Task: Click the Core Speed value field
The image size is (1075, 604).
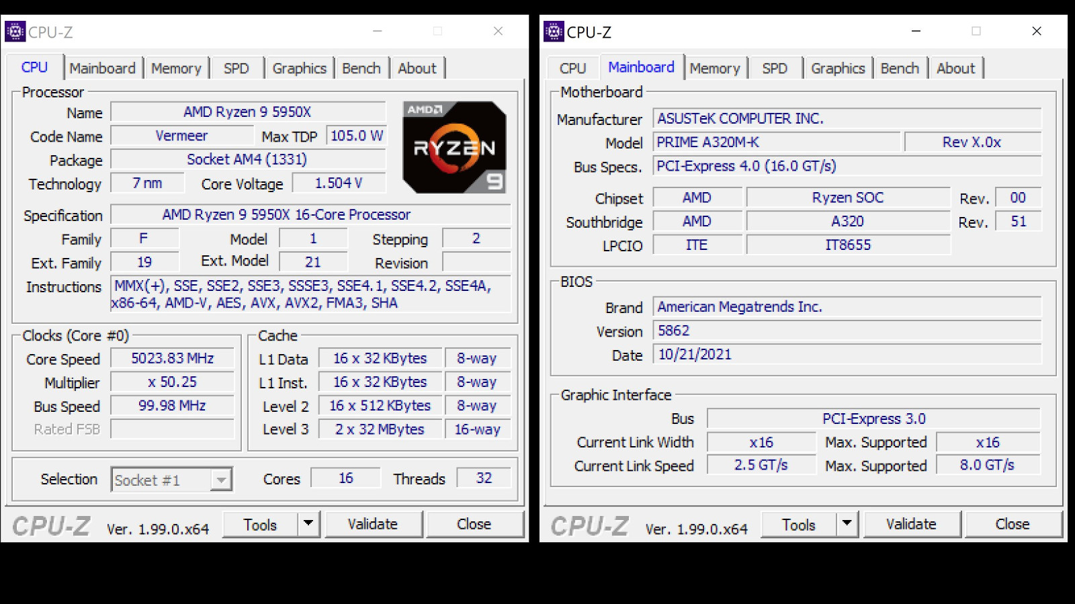Action: [173, 359]
